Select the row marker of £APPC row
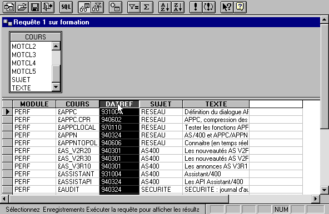The height and width of the screenshot is (214, 329). [x=7, y=112]
